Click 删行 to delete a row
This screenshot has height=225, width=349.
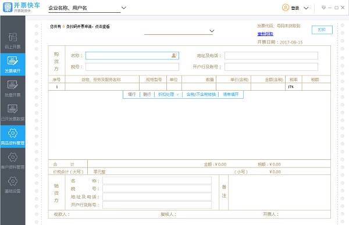click(147, 94)
